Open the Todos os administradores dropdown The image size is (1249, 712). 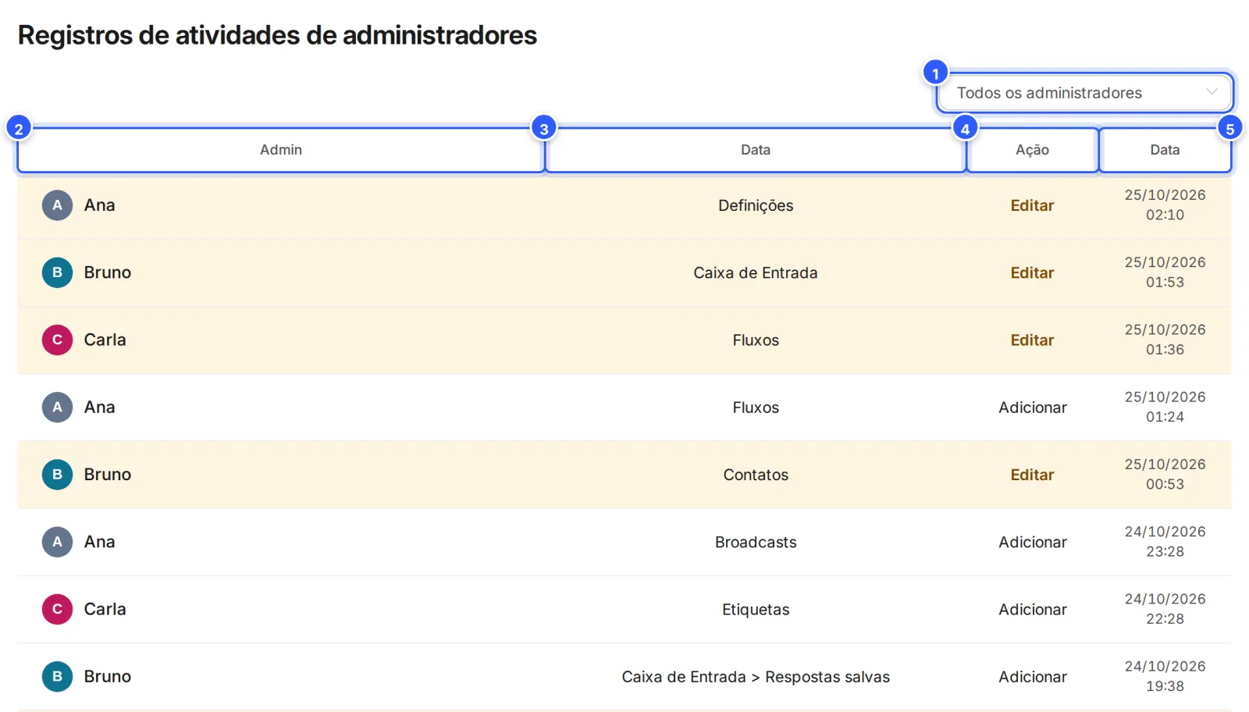(x=1085, y=93)
